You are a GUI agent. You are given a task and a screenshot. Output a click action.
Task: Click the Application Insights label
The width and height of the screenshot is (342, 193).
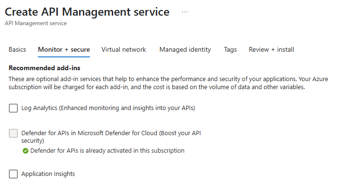coord(48,174)
